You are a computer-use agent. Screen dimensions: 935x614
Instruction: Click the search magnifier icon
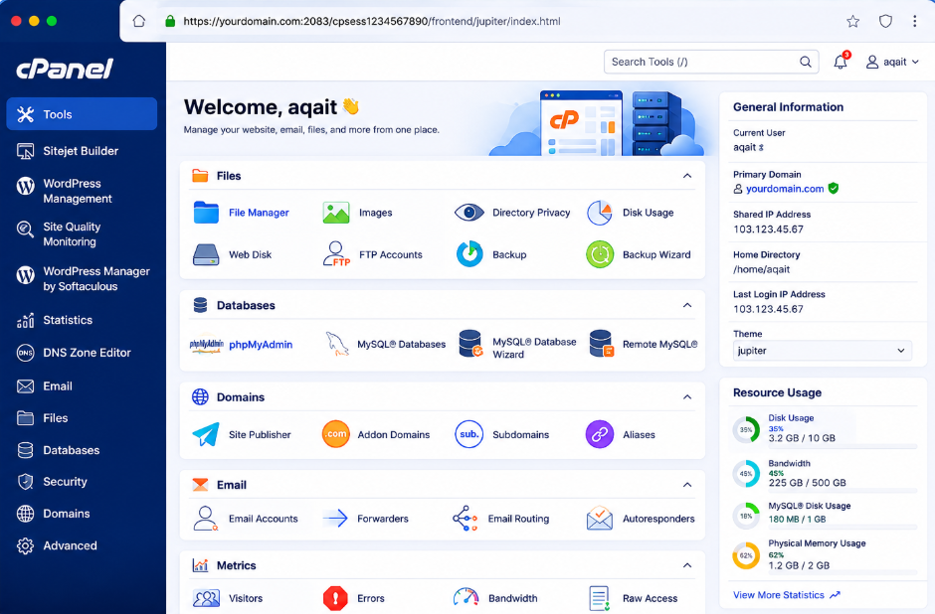point(805,62)
